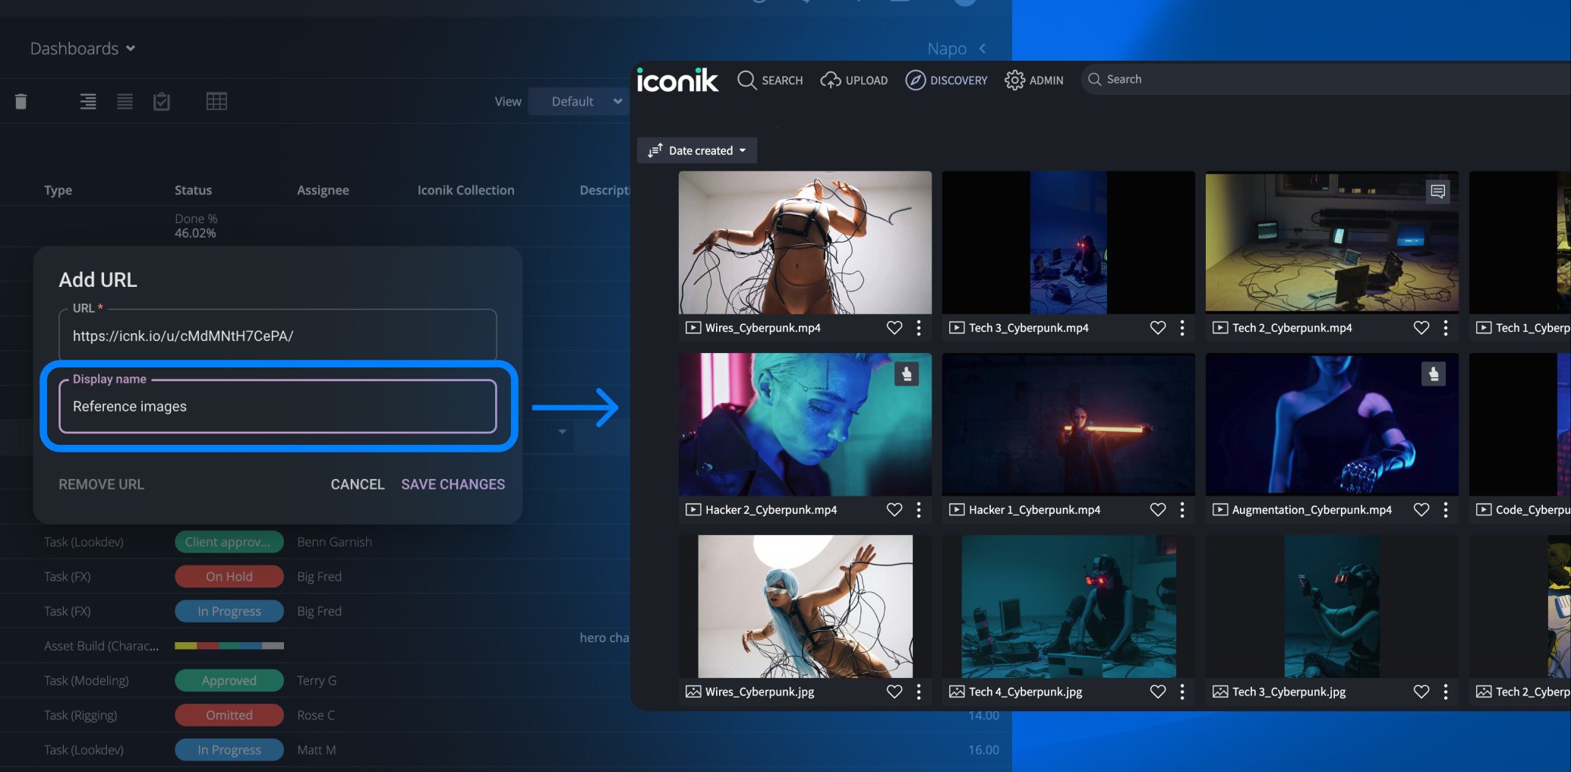Click the Save Changes button
The image size is (1571, 772).
point(453,484)
